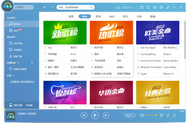Open the 经典老歌 classical song banner
The height and width of the screenshot is (123, 186).
pyautogui.click(x=158, y=92)
